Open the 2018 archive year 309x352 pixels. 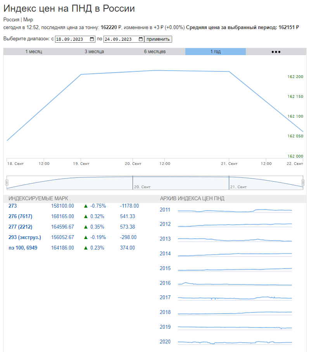[x=165, y=312]
